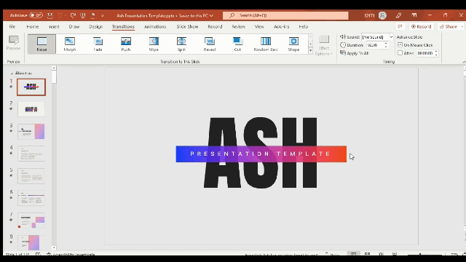The width and height of the screenshot is (466, 262).
Task: Switch to Normal view icon in status bar
Action: coord(354,254)
